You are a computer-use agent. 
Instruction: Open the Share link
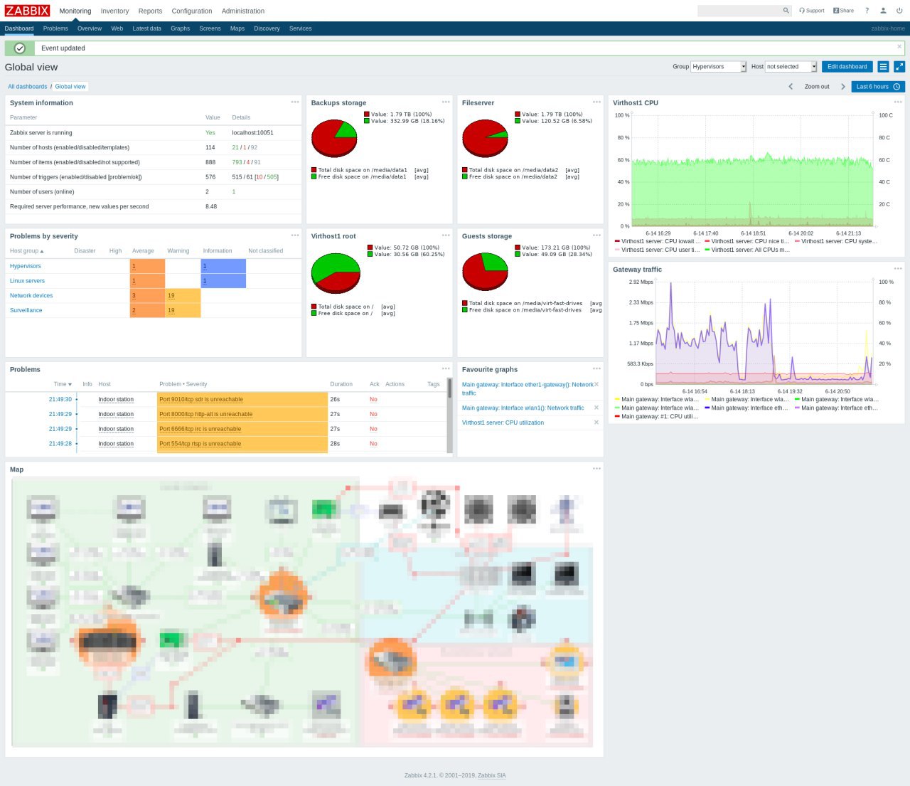pos(843,11)
